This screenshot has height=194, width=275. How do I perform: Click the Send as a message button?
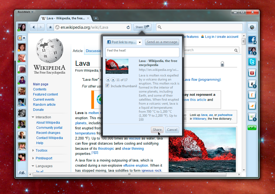coord(162,42)
